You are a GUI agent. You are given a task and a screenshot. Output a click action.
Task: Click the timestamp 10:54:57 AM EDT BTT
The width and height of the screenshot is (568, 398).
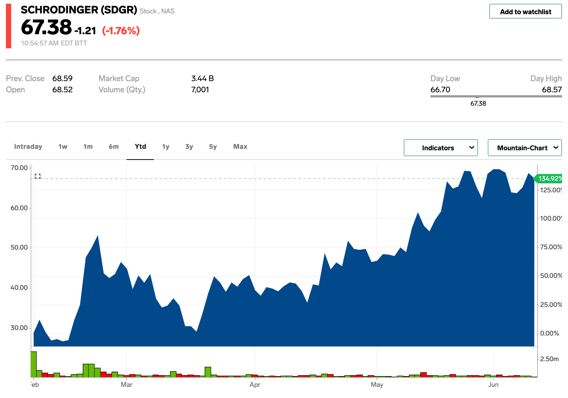click(54, 43)
